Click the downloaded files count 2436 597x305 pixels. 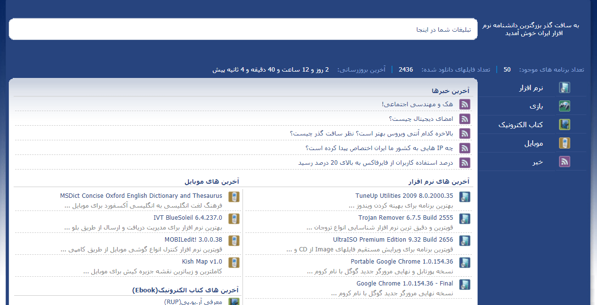[x=406, y=70]
